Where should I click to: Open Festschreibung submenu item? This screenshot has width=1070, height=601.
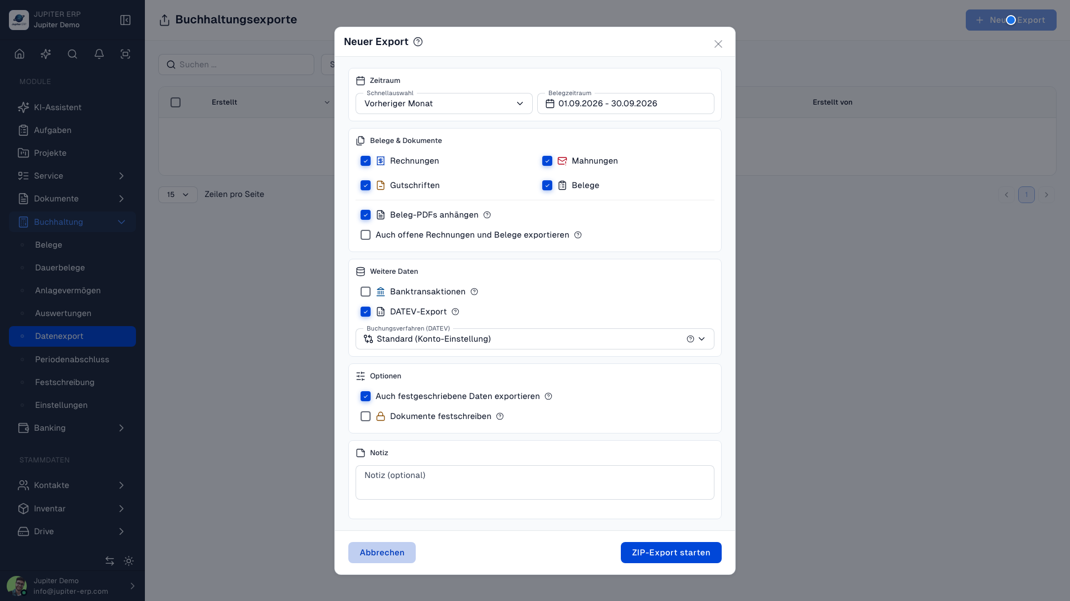pyautogui.click(x=72, y=382)
